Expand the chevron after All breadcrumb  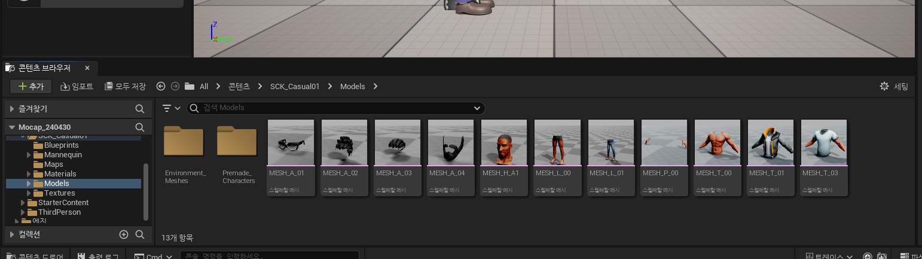pos(218,87)
